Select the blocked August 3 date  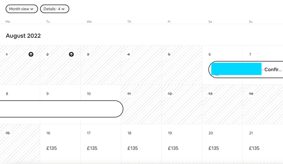pos(101,65)
